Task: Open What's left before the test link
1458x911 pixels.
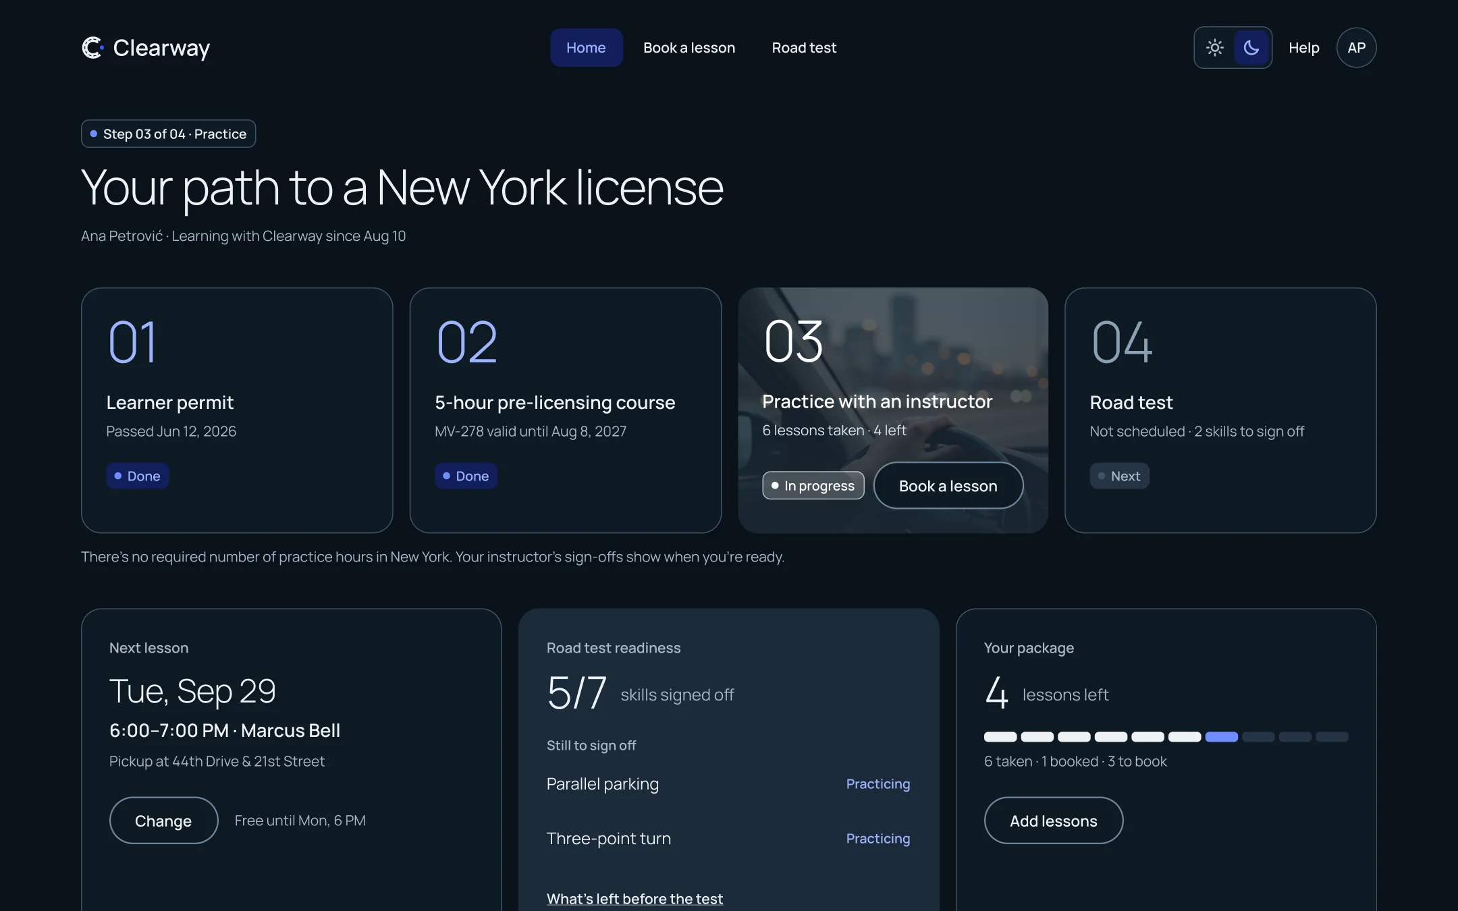Action: [x=634, y=898]
